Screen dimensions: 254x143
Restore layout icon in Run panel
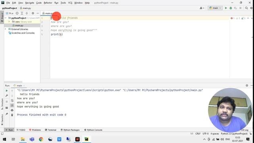point(7,108)
